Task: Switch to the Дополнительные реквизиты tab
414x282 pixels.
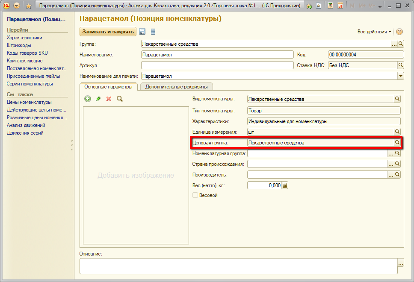Action: click(176, 87)
